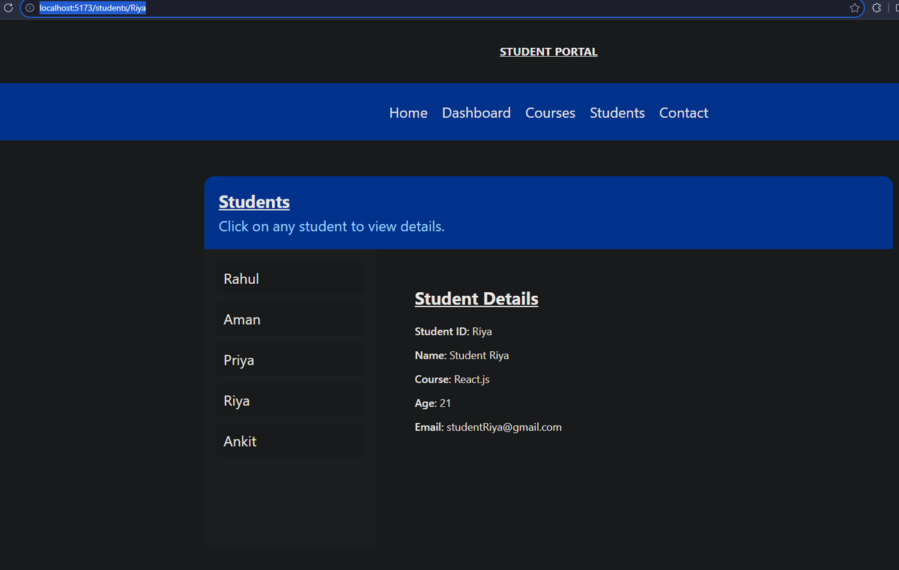Open Dashboard in the navigation bar

[476, 112]
